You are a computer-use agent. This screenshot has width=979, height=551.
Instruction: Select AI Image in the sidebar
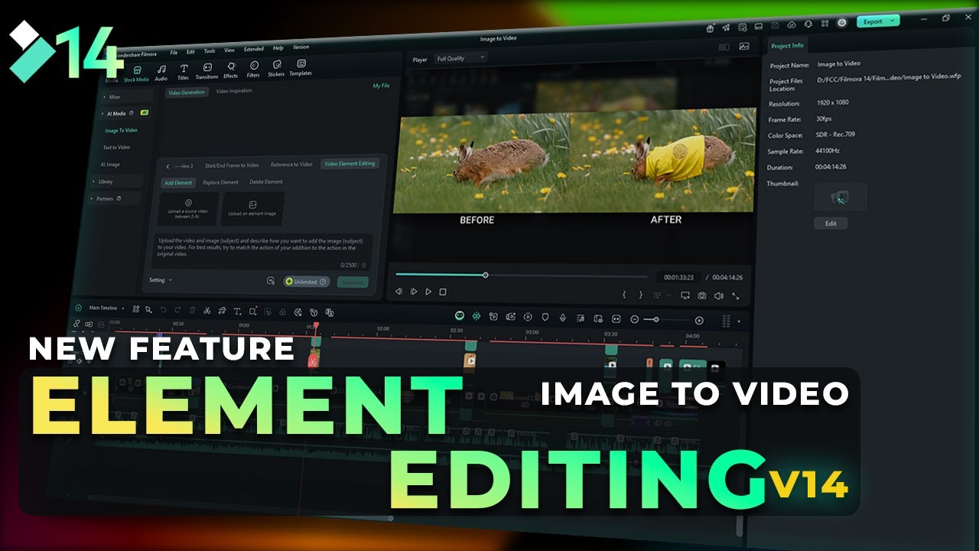tap(110, 165)
